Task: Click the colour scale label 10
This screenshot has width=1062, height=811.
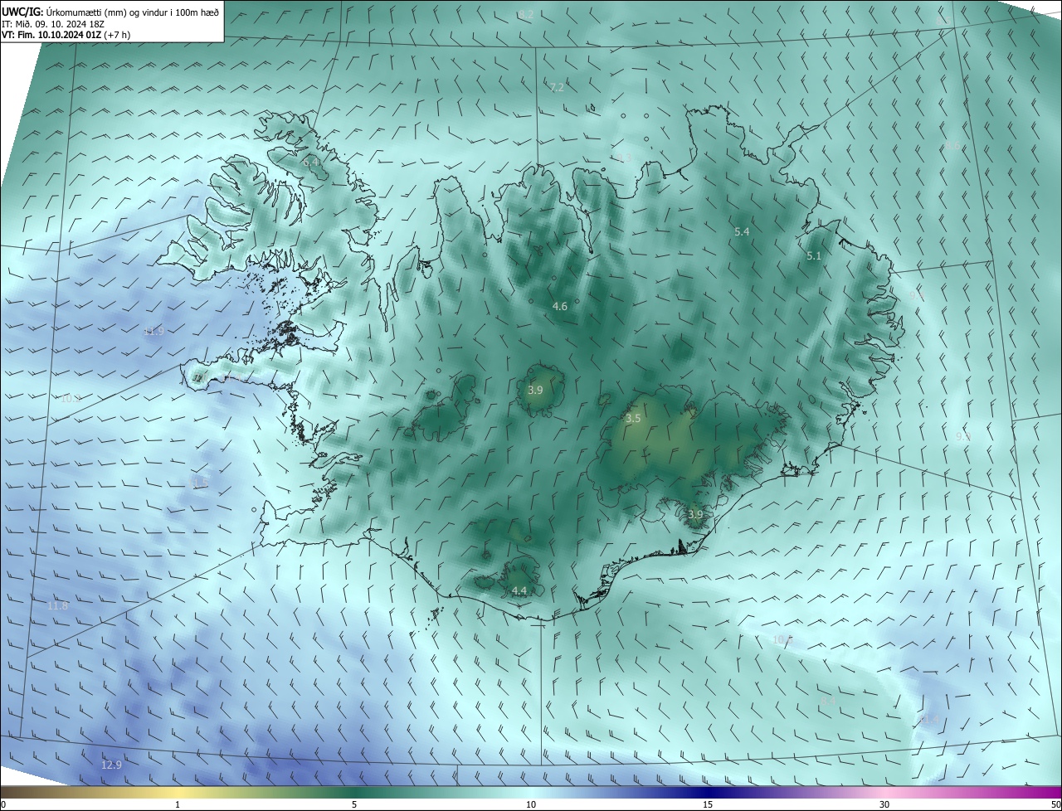Action: [531, 804]
